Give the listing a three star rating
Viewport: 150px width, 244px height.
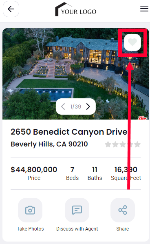pos(123,144)
